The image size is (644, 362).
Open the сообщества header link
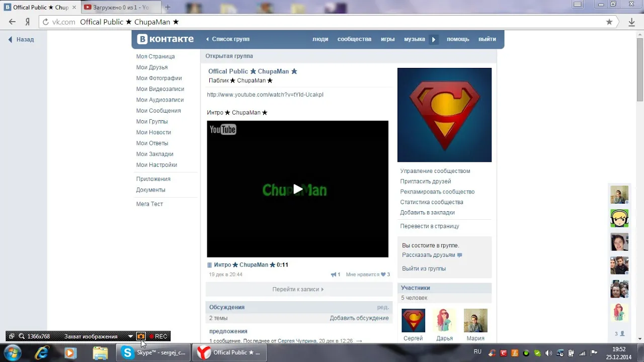[354, 39]
